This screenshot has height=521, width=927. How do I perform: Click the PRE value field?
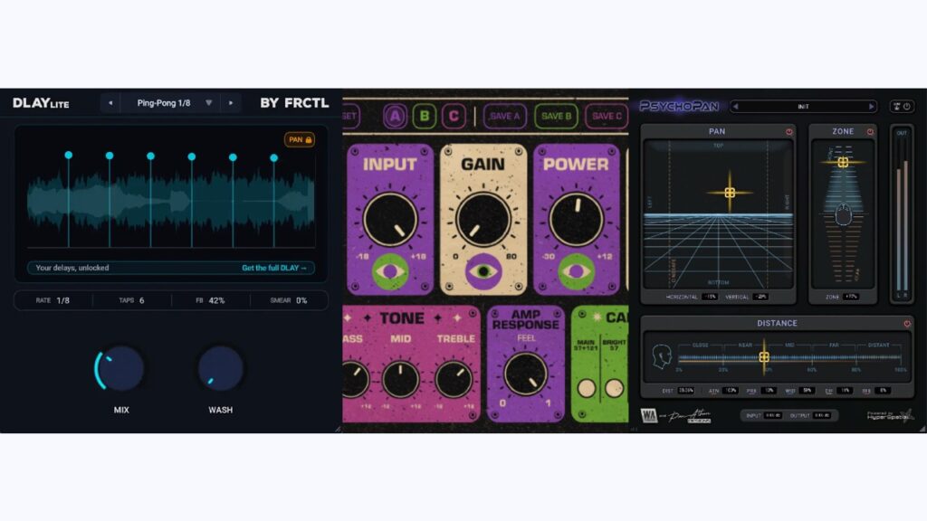point(769,391)
